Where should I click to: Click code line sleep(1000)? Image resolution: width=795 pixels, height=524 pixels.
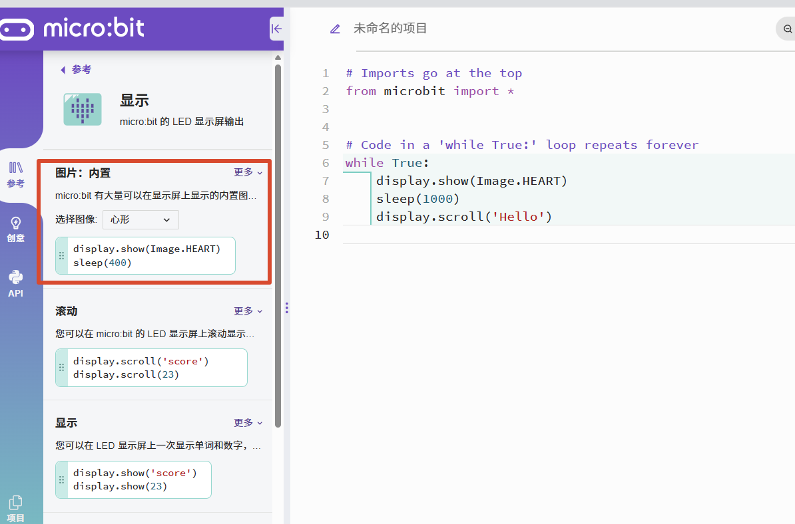[x=417, y=199]
